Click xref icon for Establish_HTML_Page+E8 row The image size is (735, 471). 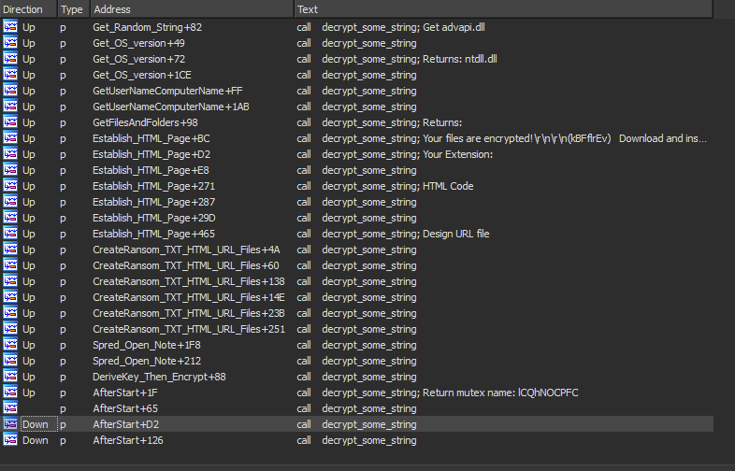coord(10,171)
